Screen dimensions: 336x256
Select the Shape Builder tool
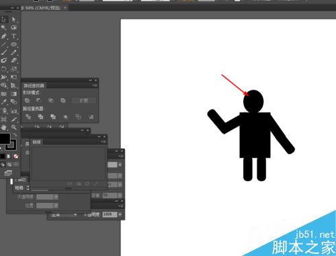[x=3, y=85]
